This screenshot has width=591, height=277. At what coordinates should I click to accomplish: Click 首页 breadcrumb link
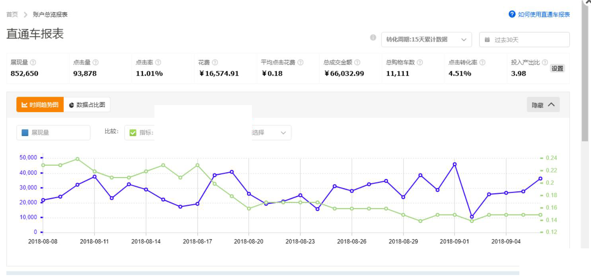[12, 15]
